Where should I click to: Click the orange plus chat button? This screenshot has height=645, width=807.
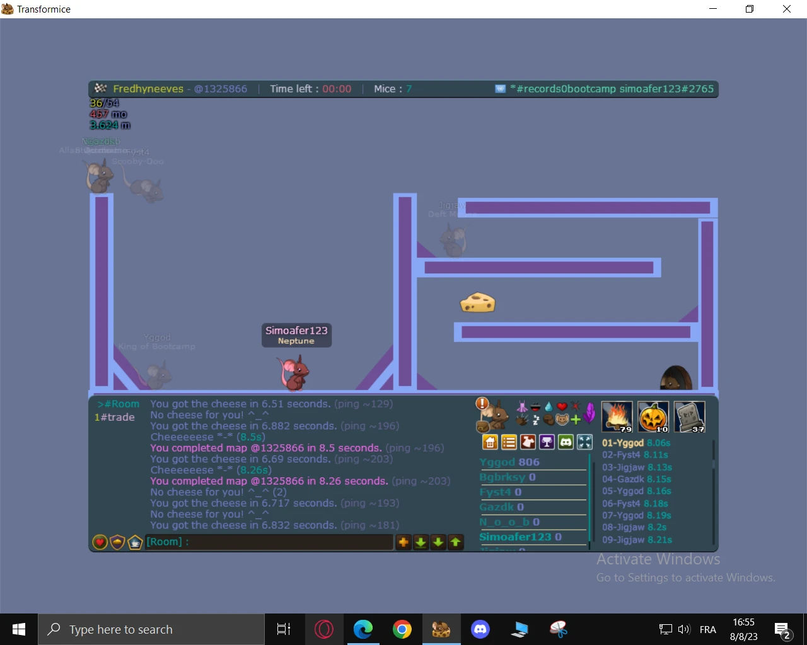(x=403, y=542)
